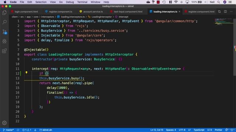The height and width of the screenshot is (132, 236).
Task: Open the Apple menu
Action: tap(5, 2)
